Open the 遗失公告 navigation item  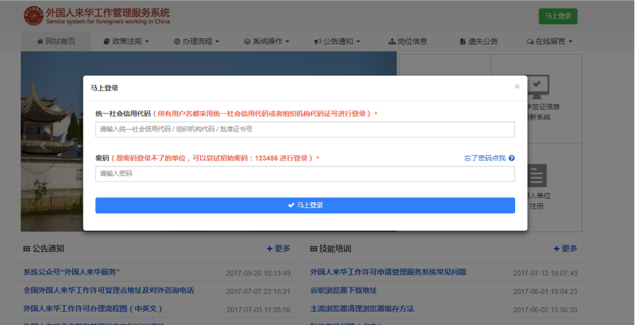click(478, 41)
